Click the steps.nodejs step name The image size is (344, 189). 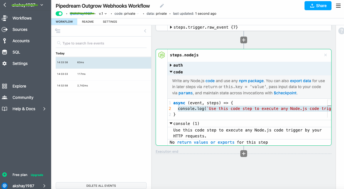[184, 55]
